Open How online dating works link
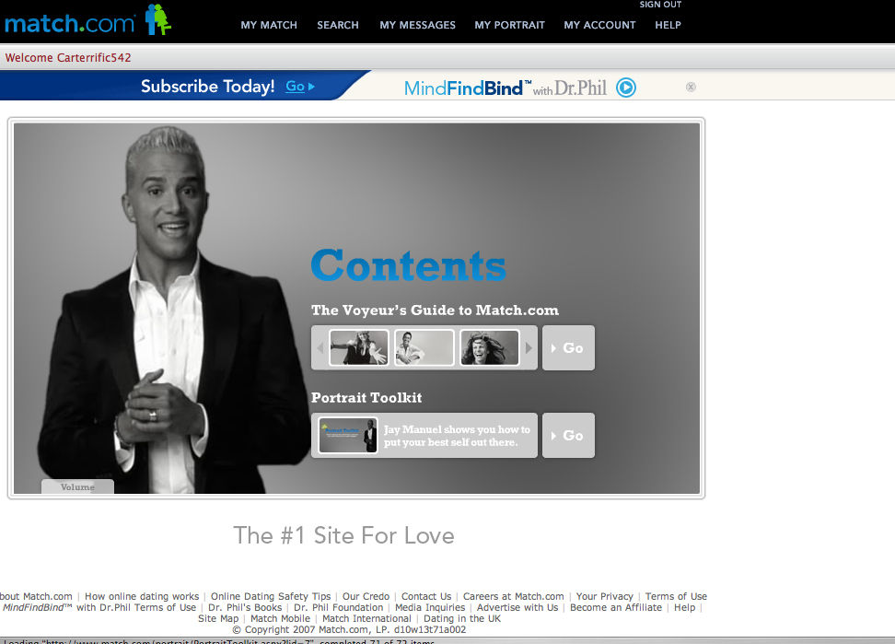 [x=142, y=596]
